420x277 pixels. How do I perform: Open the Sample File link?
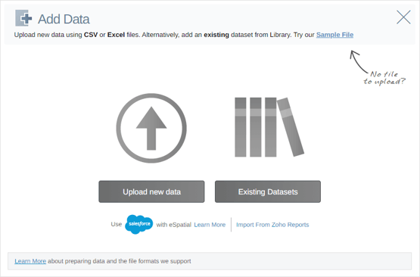[334, 35]
